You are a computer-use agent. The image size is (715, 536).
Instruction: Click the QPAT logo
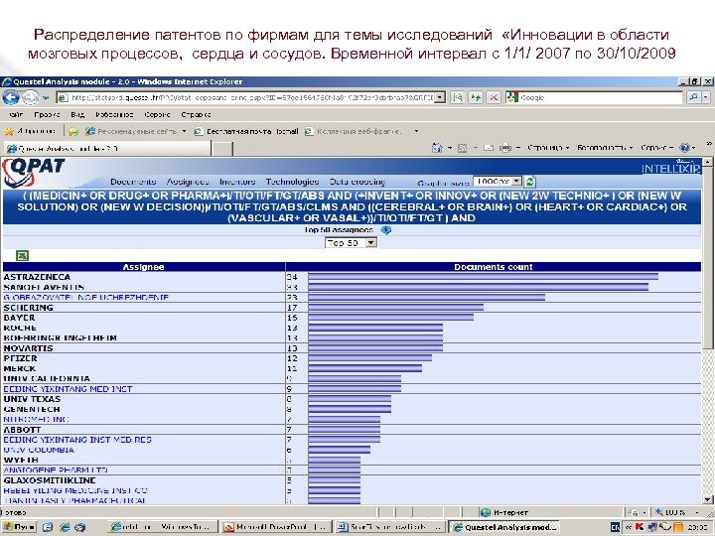pos(34,173)
